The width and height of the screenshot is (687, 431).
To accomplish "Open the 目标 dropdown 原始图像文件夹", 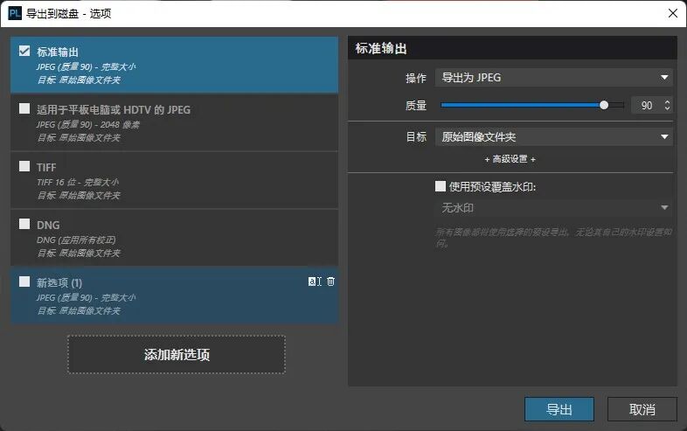I will [554, 136].
